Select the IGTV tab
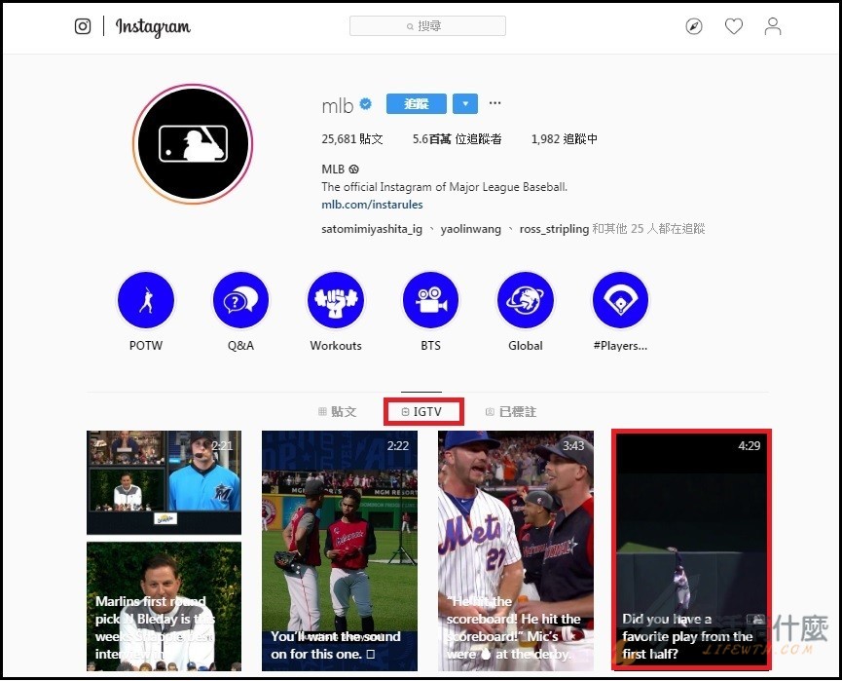The image size is (842, 681). tap(422, 412)
